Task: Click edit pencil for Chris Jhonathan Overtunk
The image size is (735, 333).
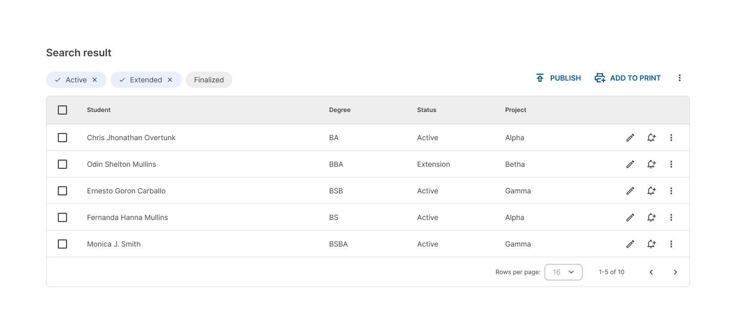Action: click(630, 138)
